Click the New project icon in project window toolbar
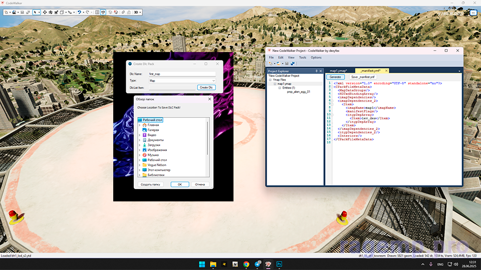 [271, 63]
